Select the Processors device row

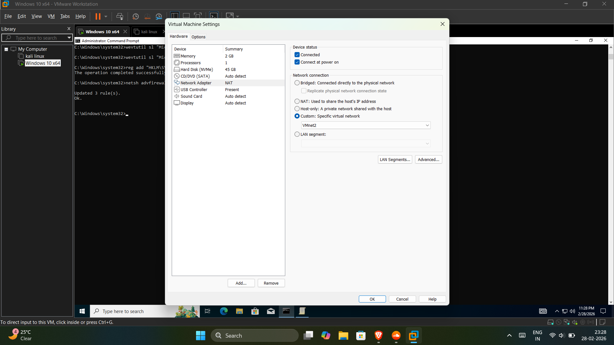[228, 63]
